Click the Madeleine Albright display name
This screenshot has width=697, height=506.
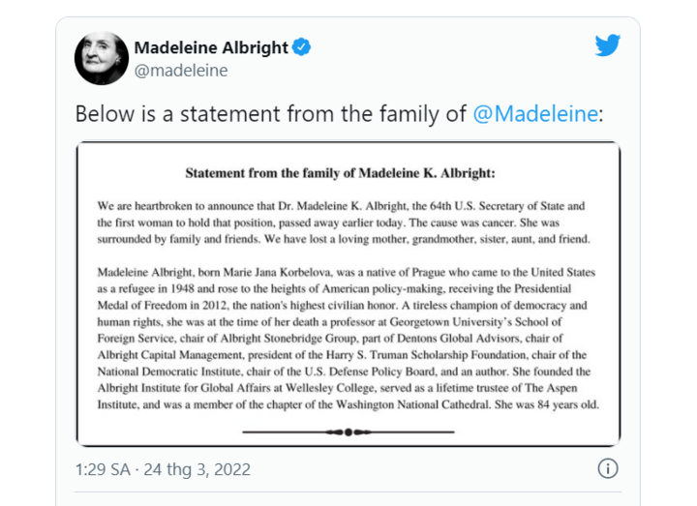click(x=211, y=47)
